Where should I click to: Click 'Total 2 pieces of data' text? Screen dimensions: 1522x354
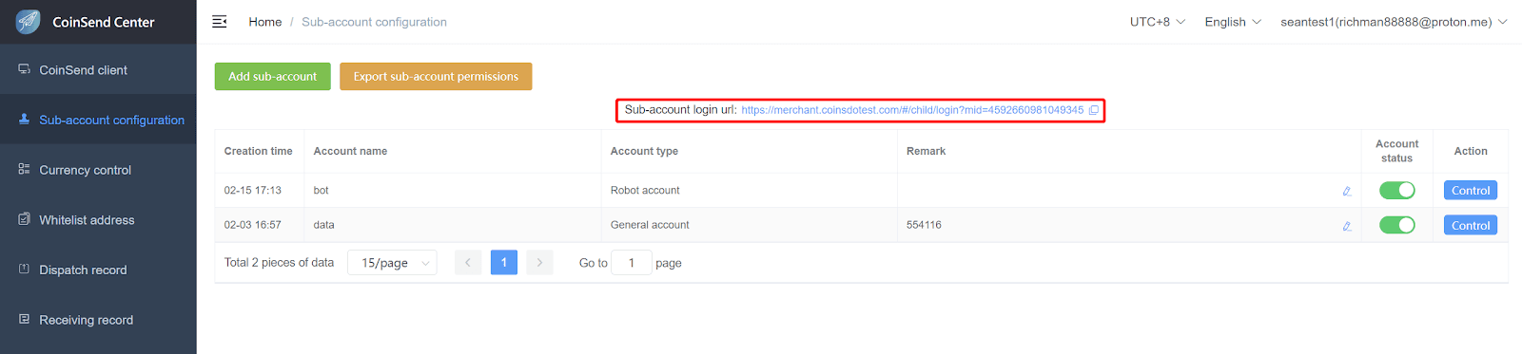tap(279, 263)
